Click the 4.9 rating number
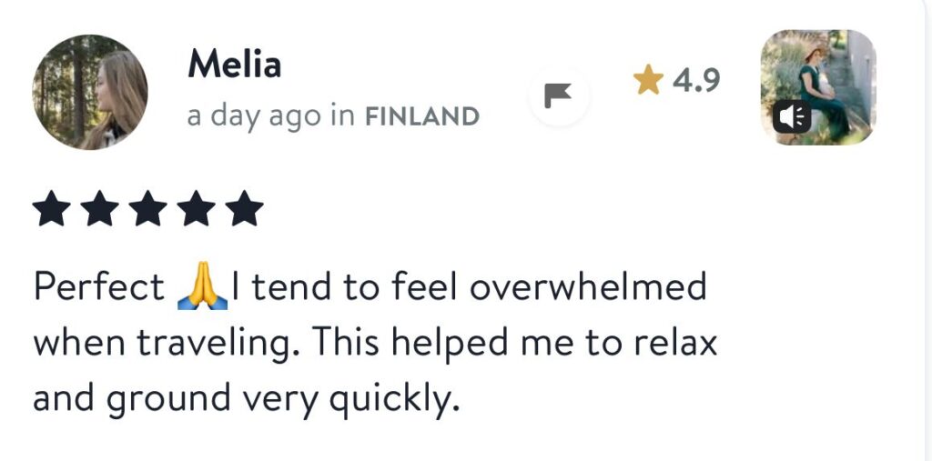Image resolution: width=932 pixels, height=461 pixels. click(696, 81)
